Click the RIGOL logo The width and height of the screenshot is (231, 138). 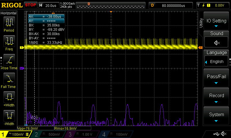pyautogui.click(x=12, y=5)
